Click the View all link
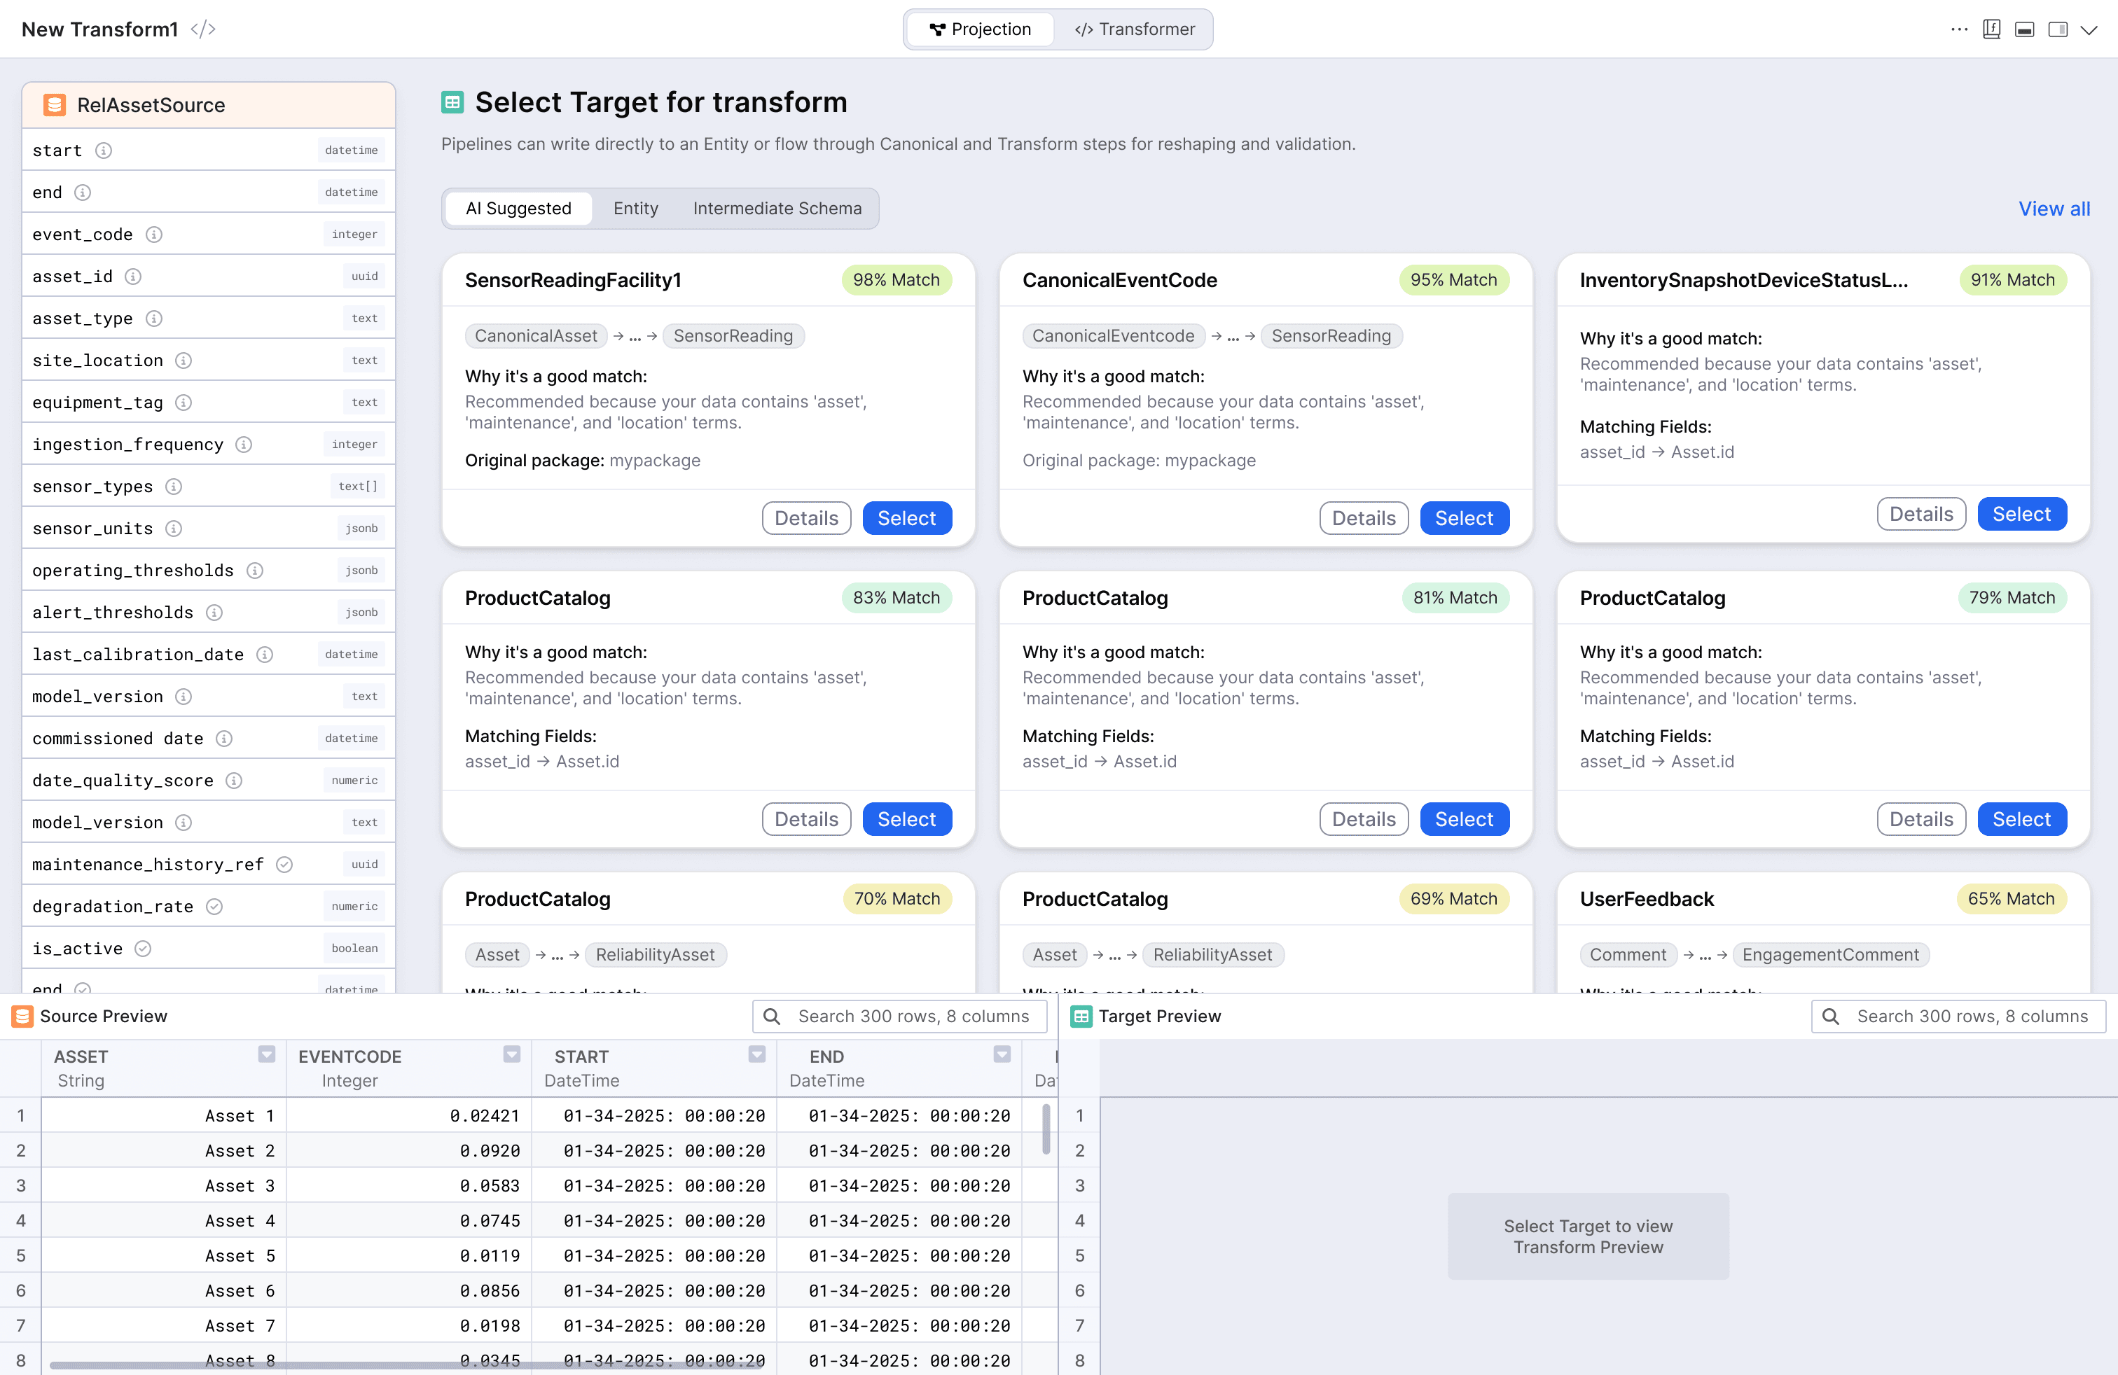 [2053, 208]
